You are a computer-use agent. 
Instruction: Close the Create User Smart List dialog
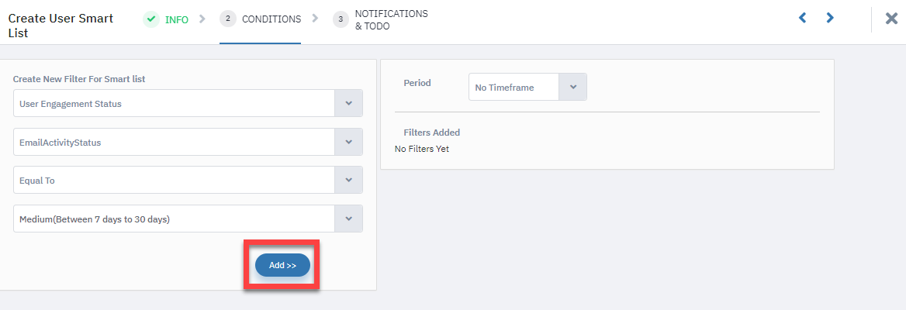[x=891, y=19]
